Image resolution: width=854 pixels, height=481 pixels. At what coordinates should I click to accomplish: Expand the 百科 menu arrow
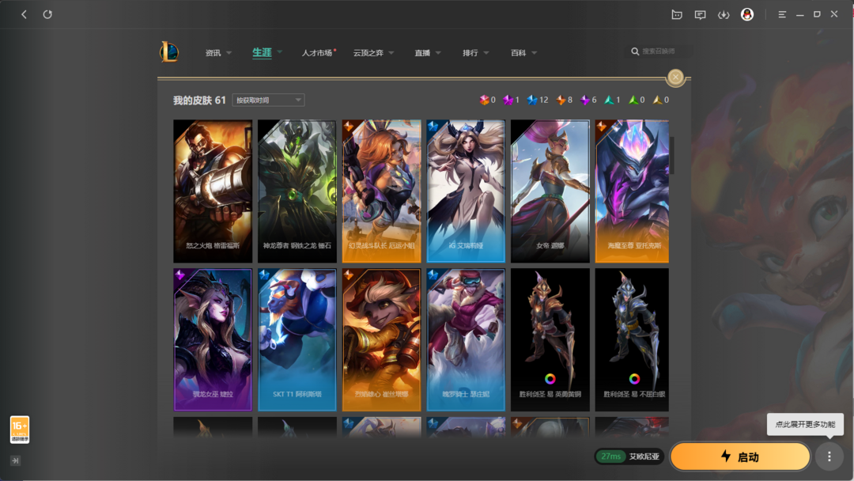click(534, 53)
